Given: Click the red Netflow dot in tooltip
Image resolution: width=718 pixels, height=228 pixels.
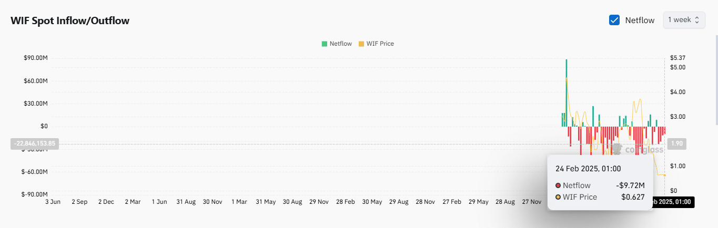Looking at the screenshot, I should (558, 185).
